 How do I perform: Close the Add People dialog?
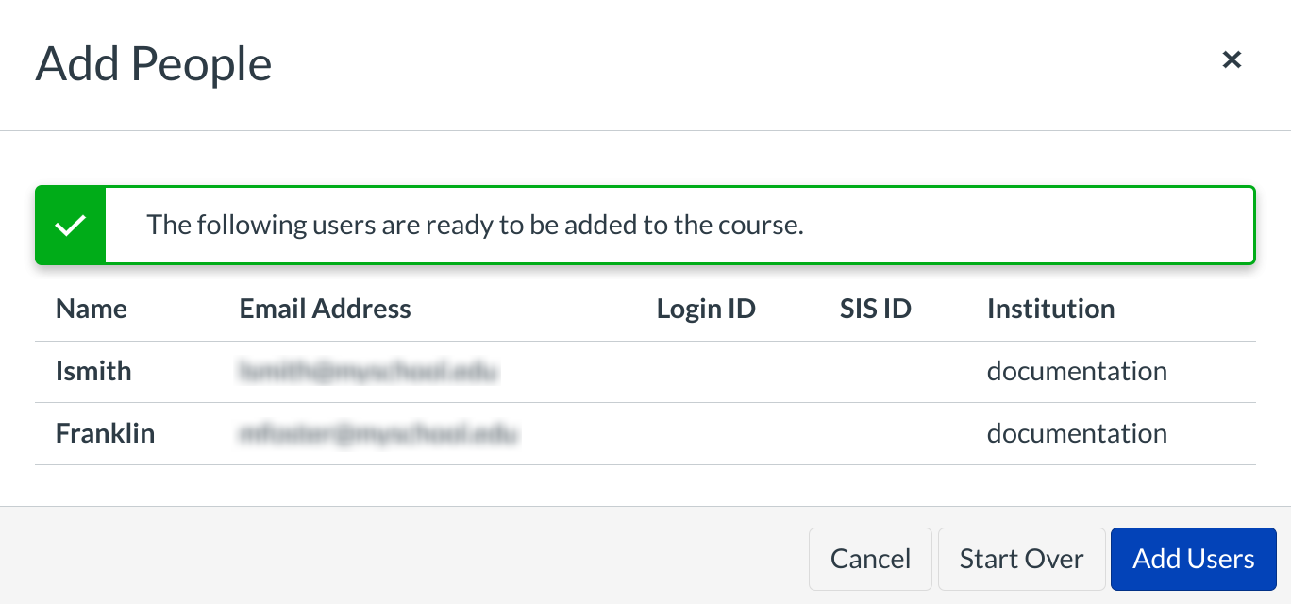[x=1232, y=60]
